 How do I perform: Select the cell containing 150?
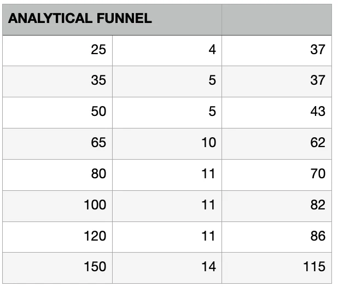pos(57,268)
